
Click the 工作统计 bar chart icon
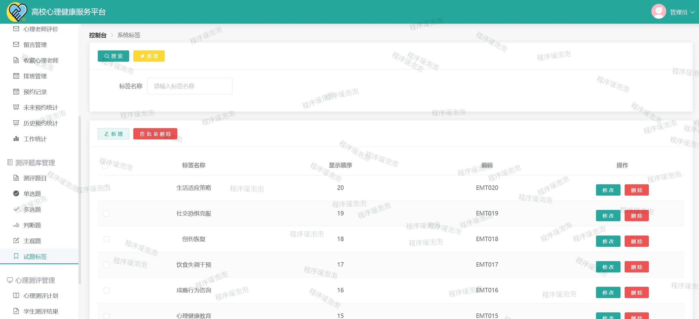16,139
